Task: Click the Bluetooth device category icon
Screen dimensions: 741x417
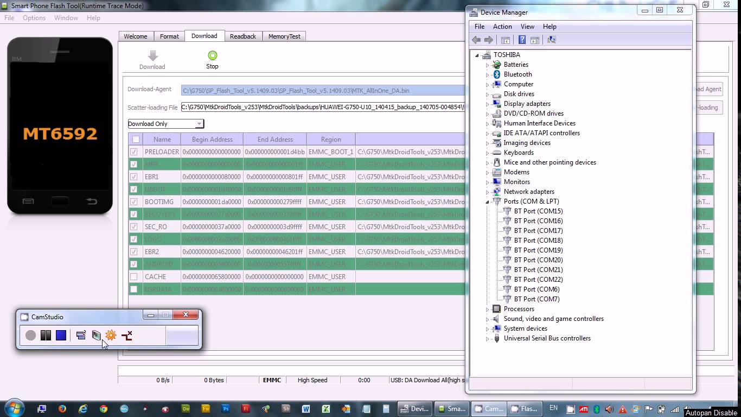Action: [x=496, y=74]
